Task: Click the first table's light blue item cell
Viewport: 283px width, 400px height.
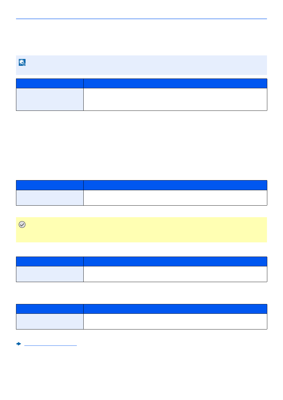Action: (50, 99)
